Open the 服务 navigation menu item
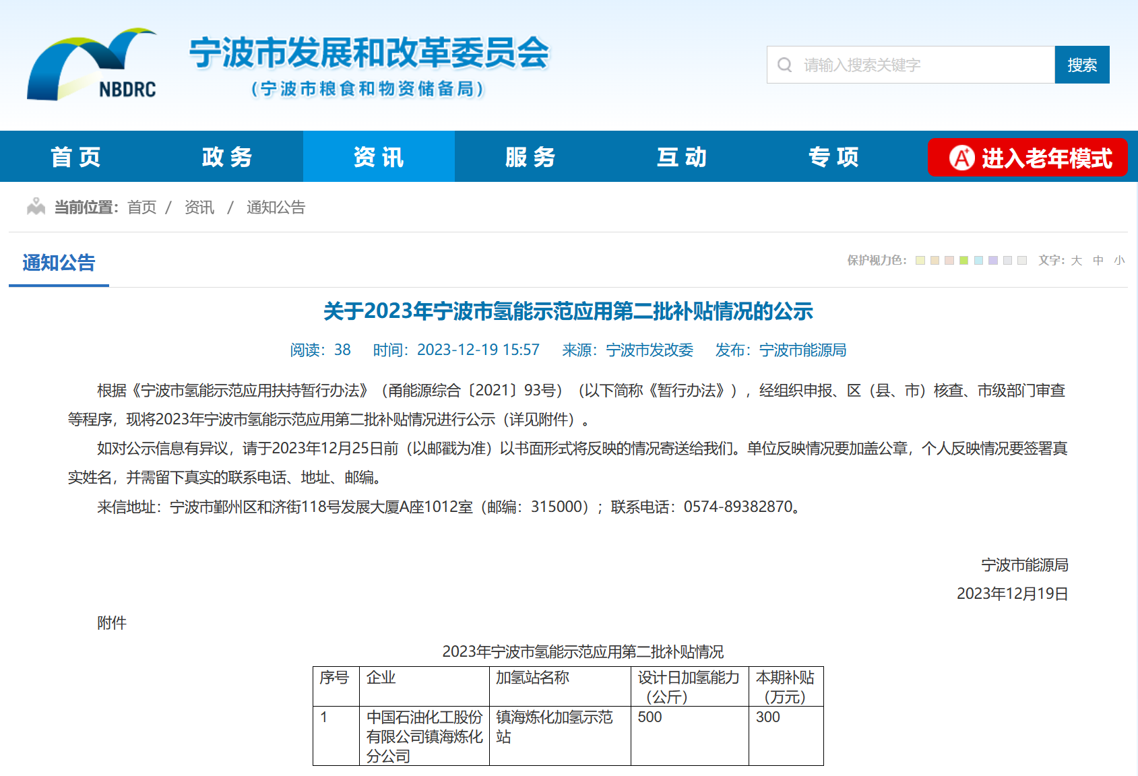 tap(530, 157)
